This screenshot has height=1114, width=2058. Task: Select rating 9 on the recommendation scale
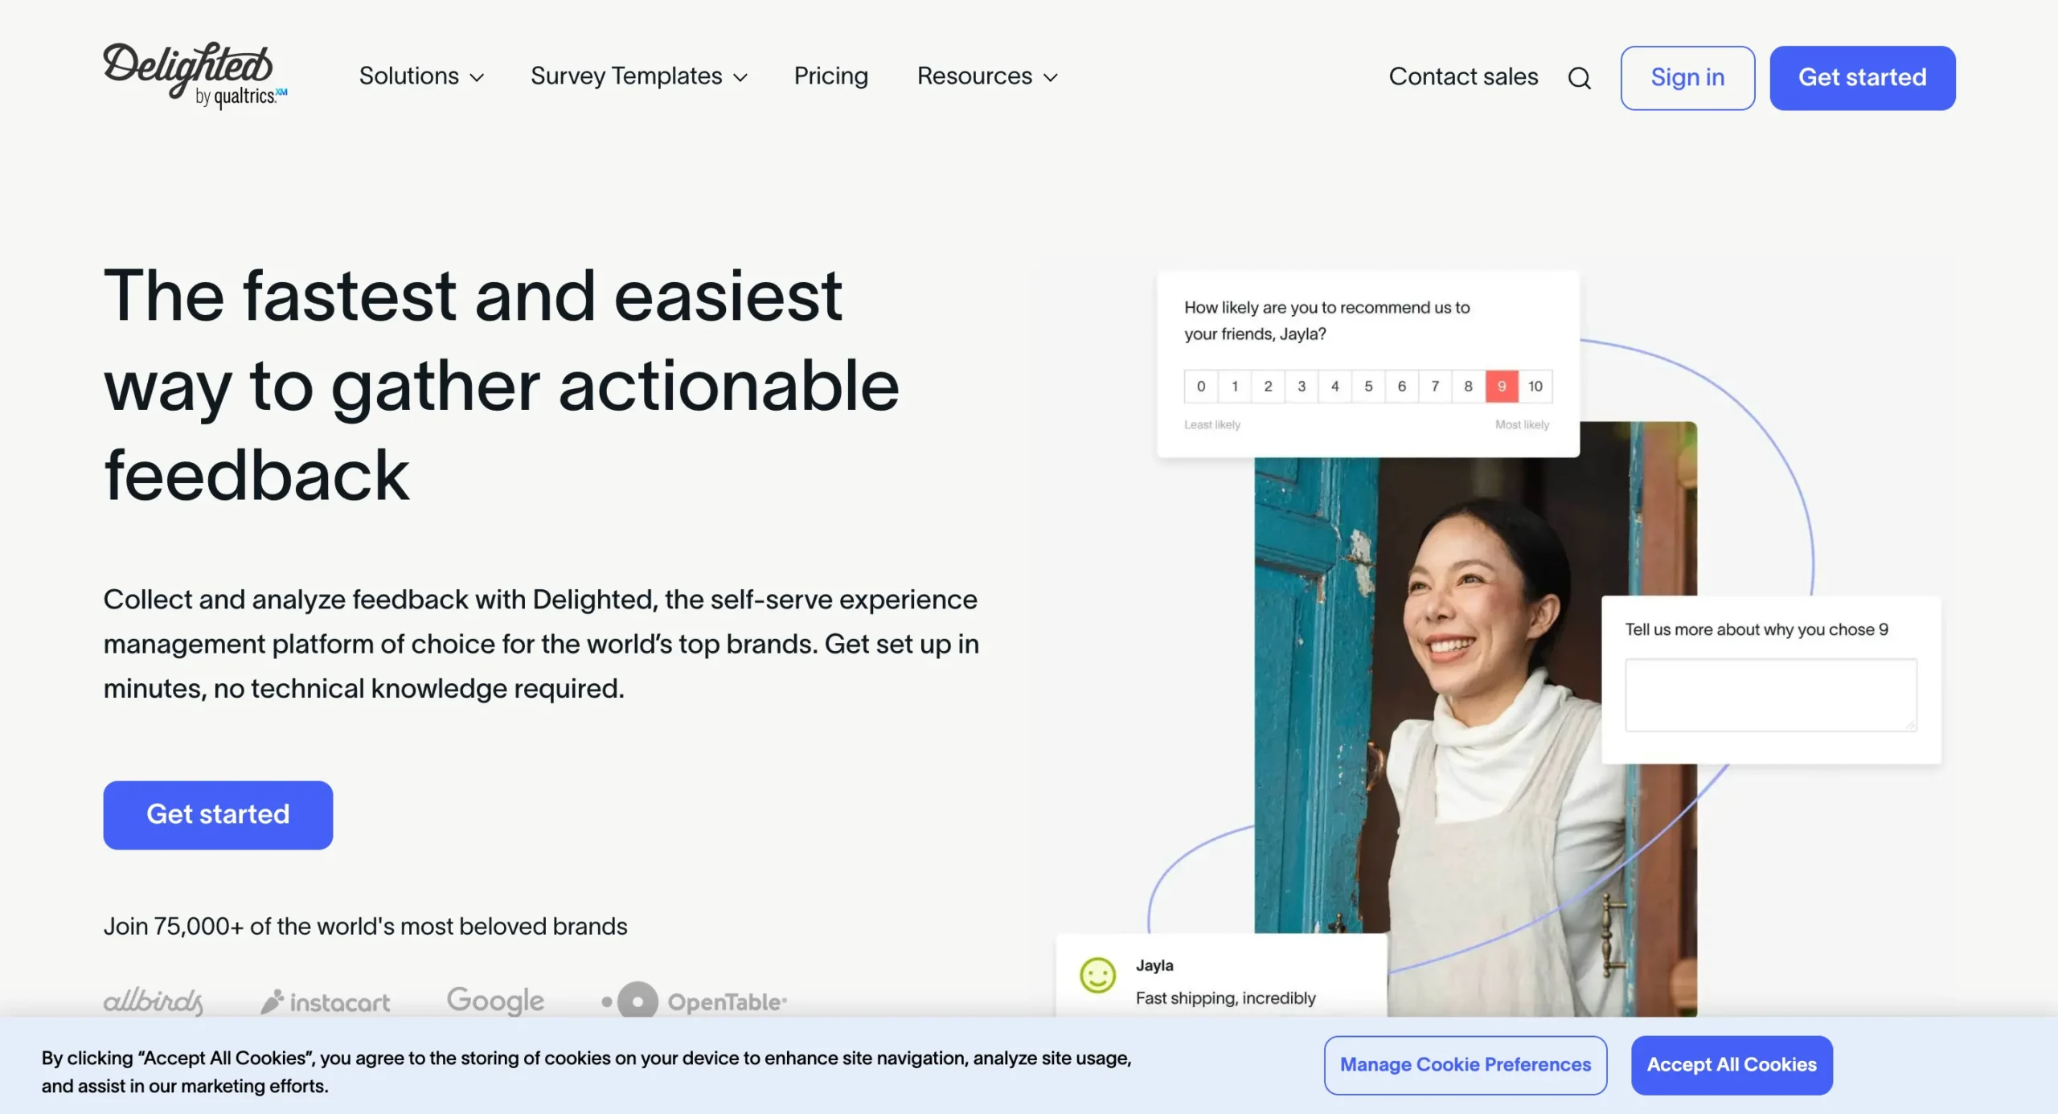click(1501, 386)
